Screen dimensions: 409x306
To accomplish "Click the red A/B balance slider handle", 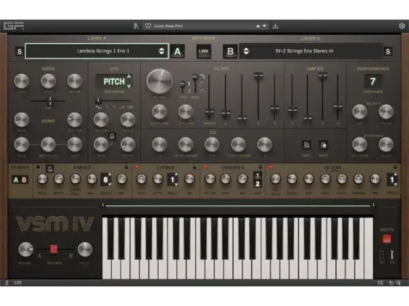I will (x=54, y=249).
